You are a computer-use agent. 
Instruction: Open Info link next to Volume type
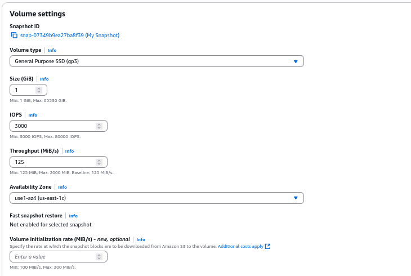click(x=52, y=50)
